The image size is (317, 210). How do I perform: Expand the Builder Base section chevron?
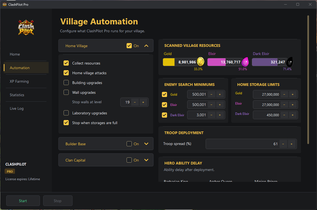pyautogui.click(x=146, y=144)
